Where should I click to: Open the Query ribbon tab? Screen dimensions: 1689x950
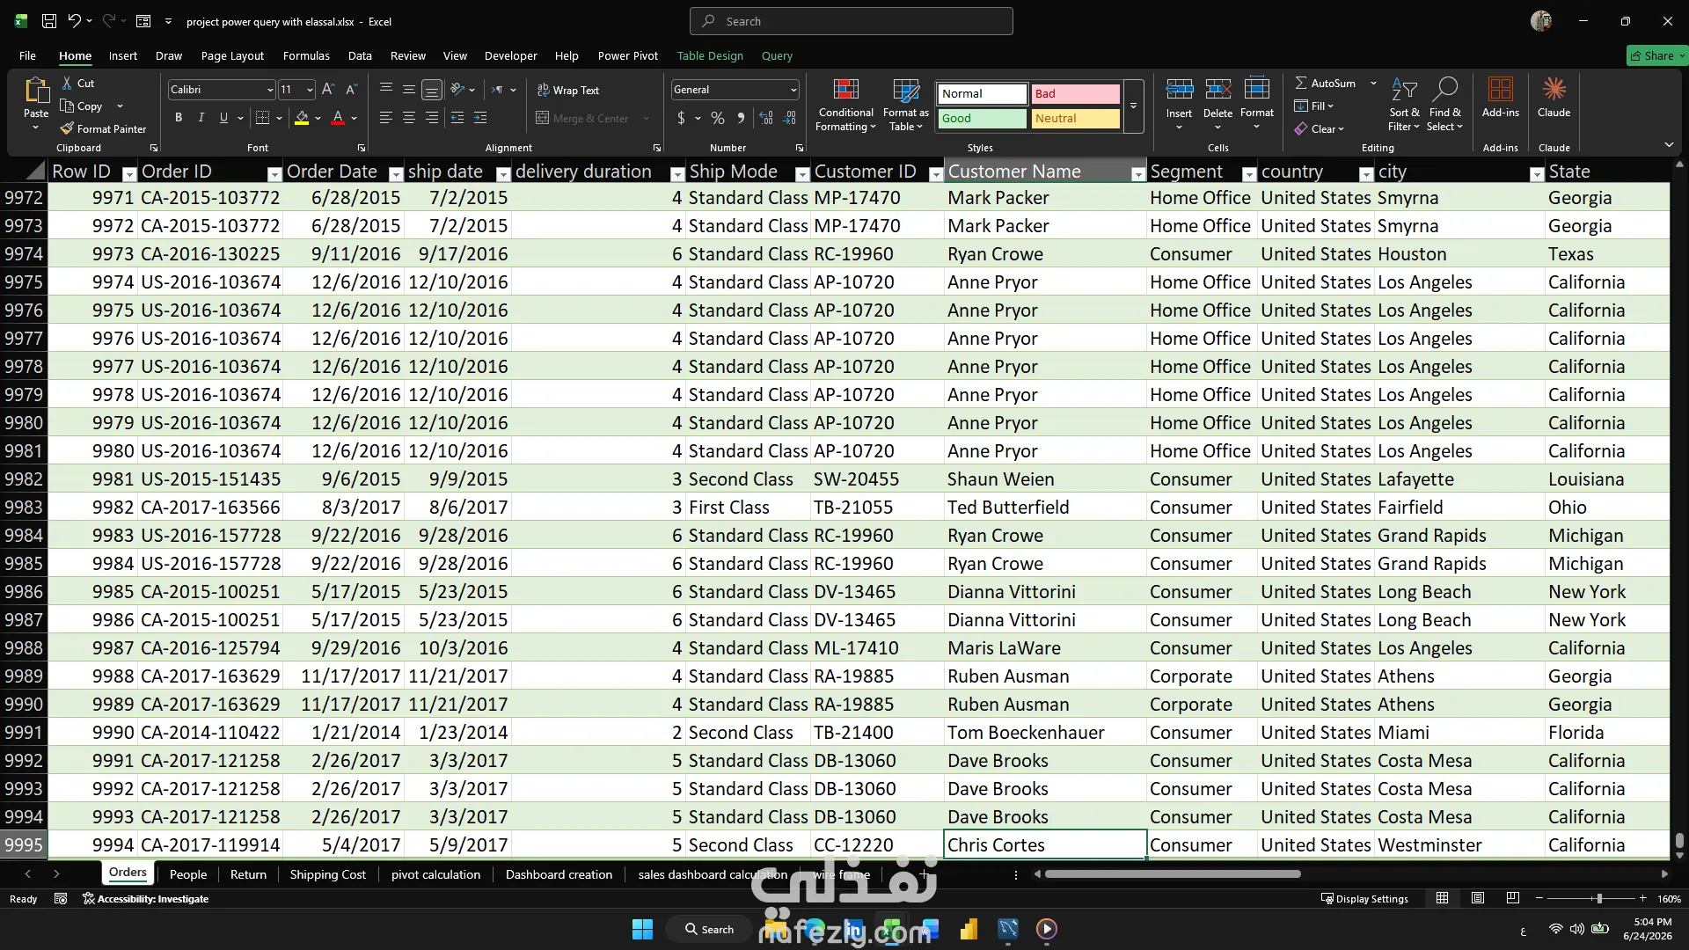tap(777, 55)
